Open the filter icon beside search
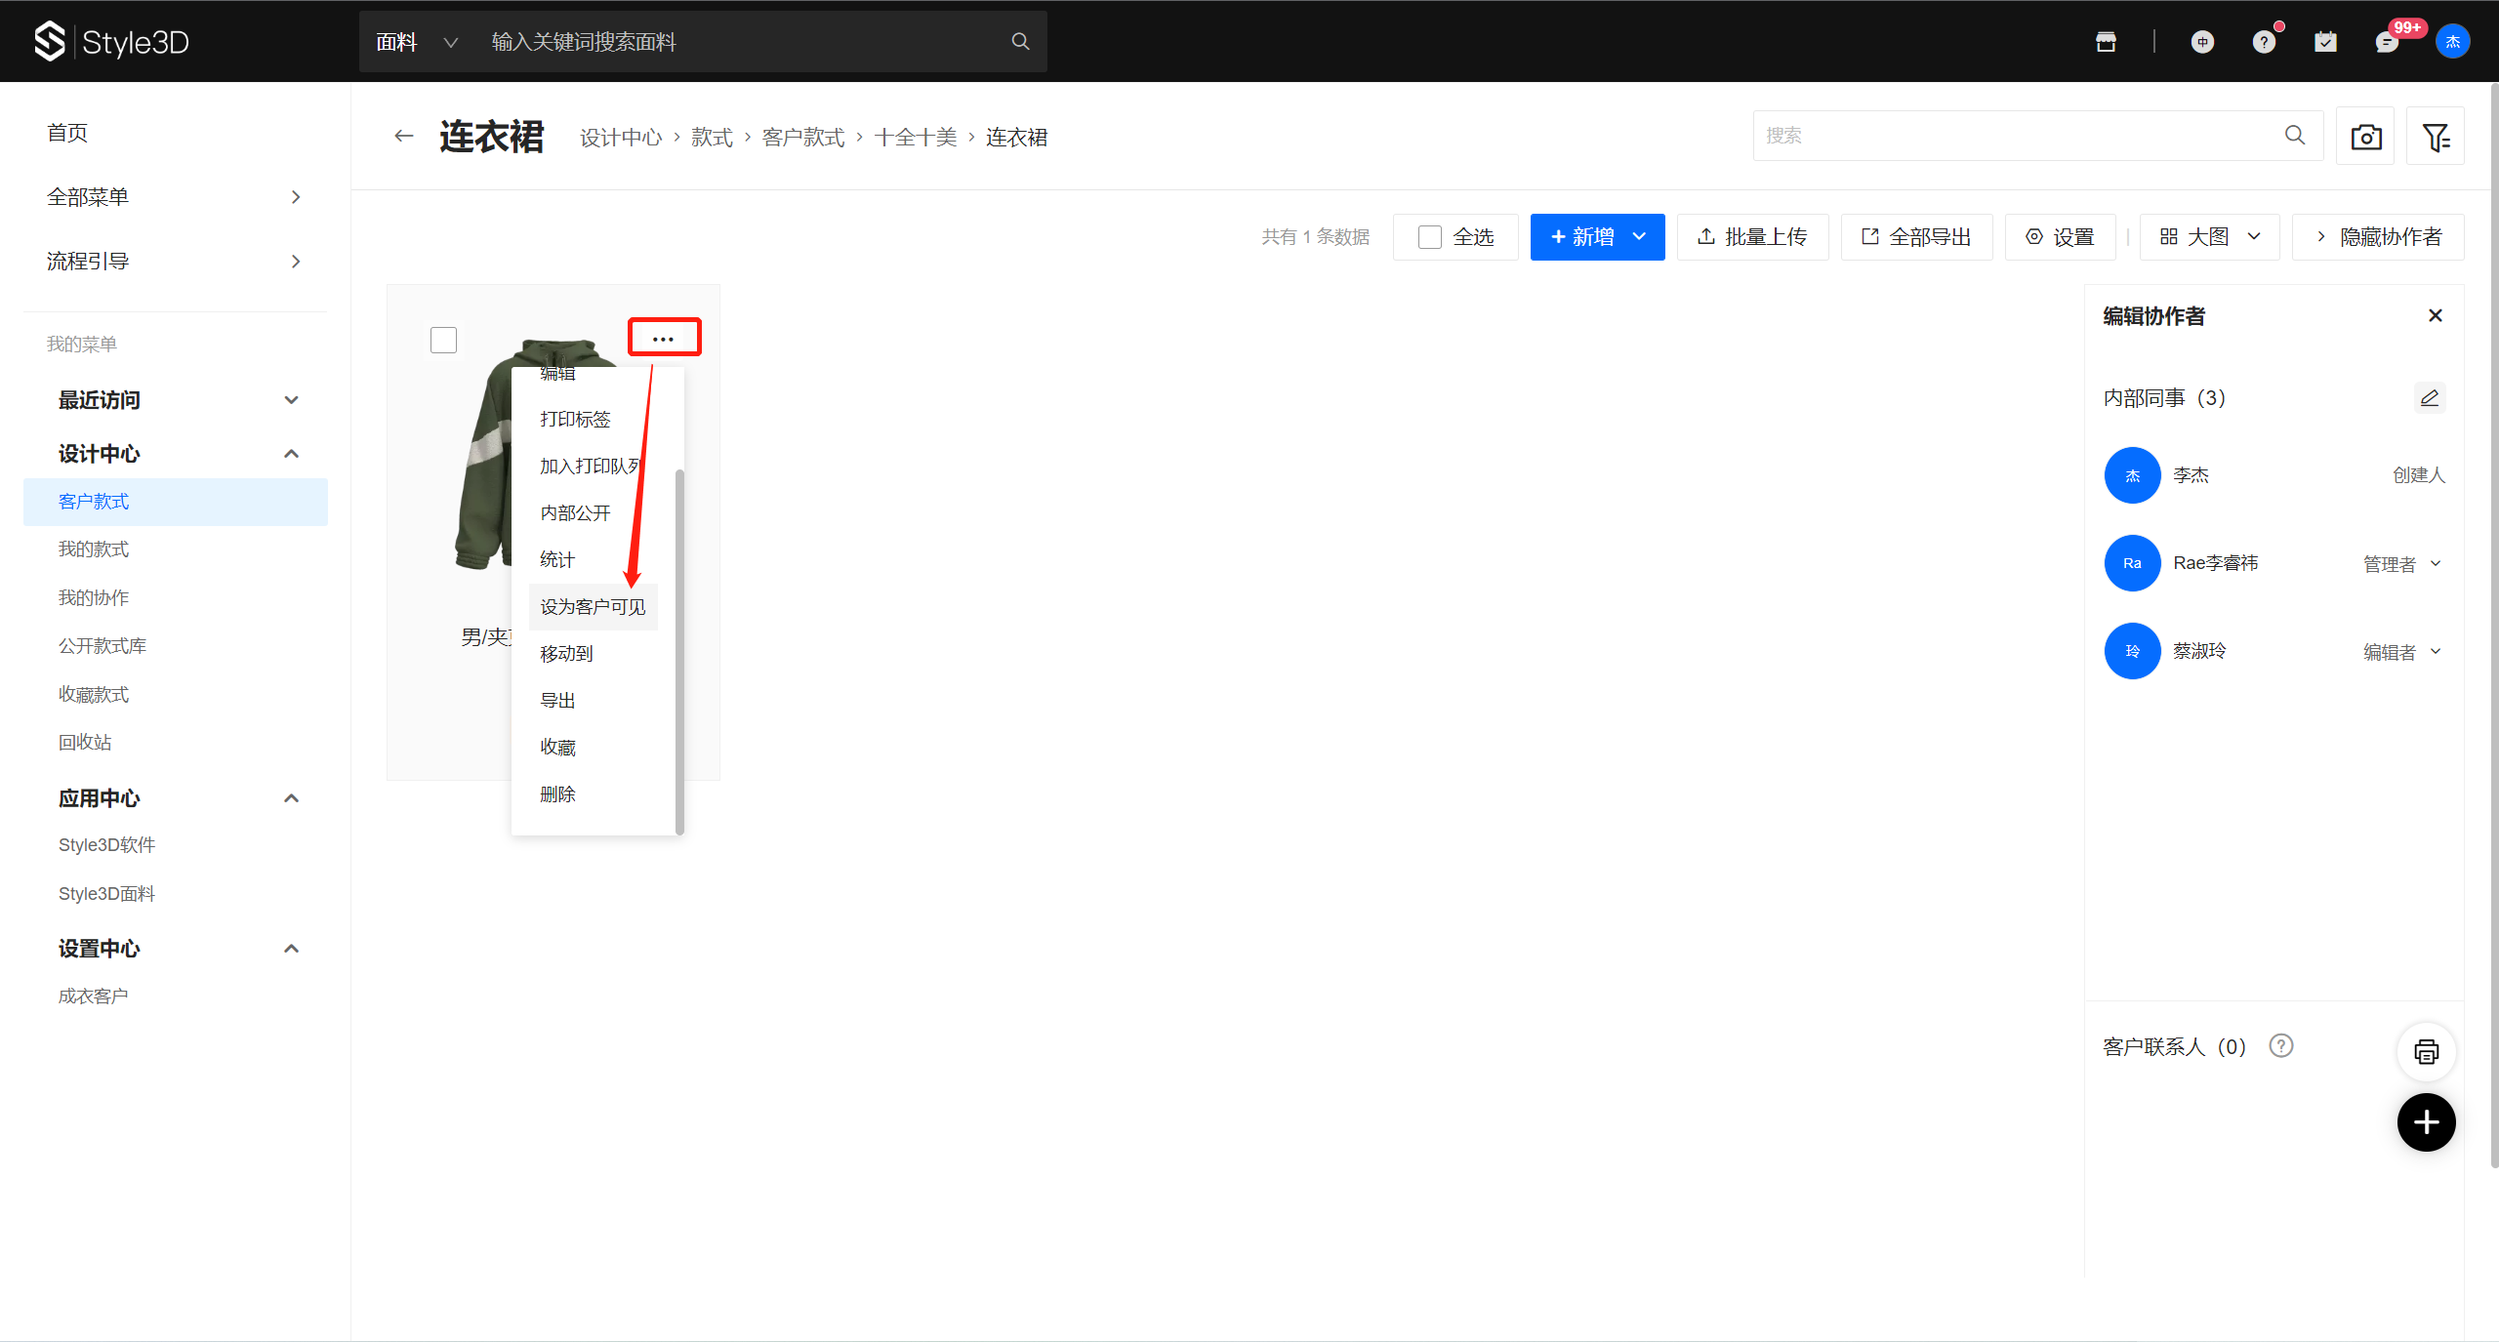2499x1342 pixels. (2435, 137)
